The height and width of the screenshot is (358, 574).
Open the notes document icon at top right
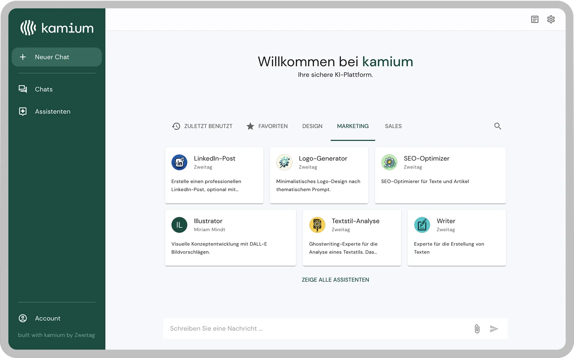[x=535, y=20]
